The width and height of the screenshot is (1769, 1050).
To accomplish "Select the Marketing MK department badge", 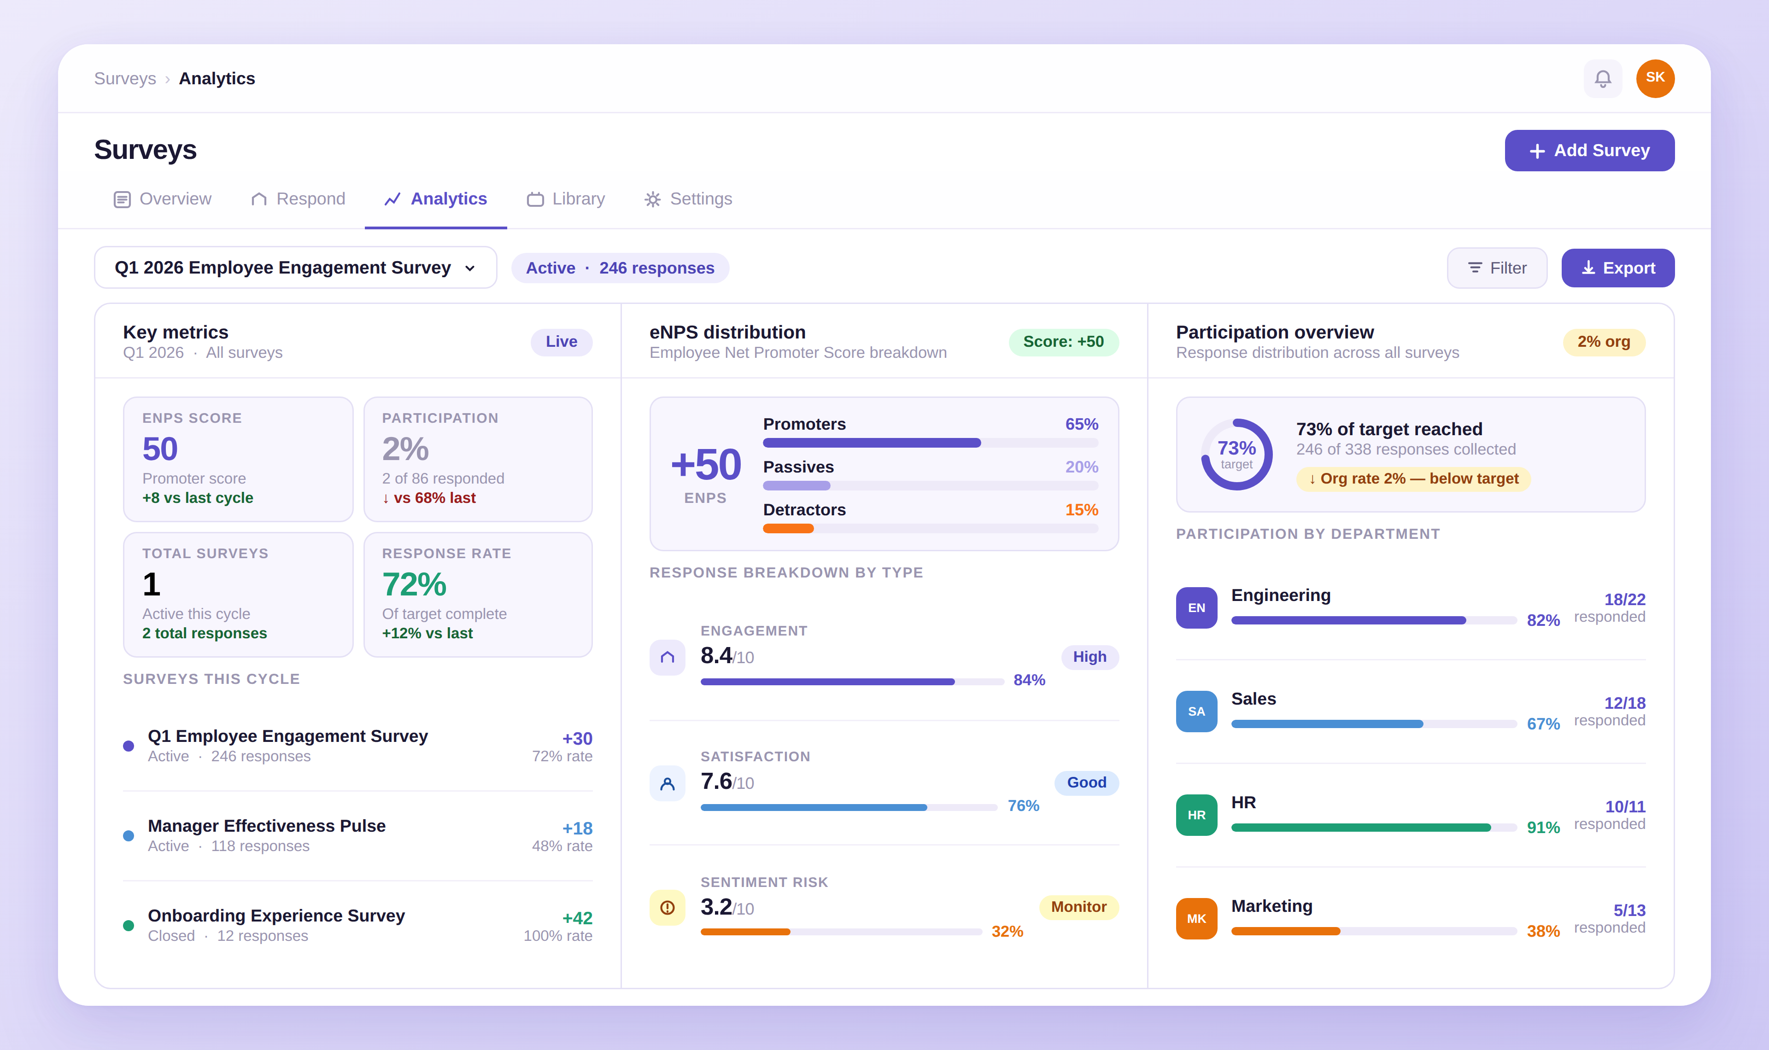I will point(1196,918).
